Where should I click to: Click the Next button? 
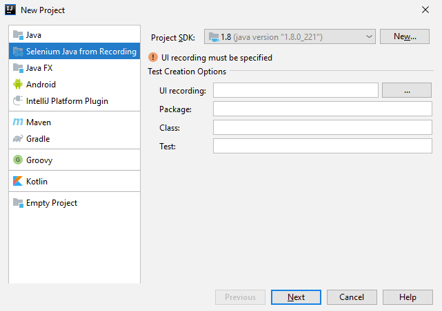coord(296,297)
